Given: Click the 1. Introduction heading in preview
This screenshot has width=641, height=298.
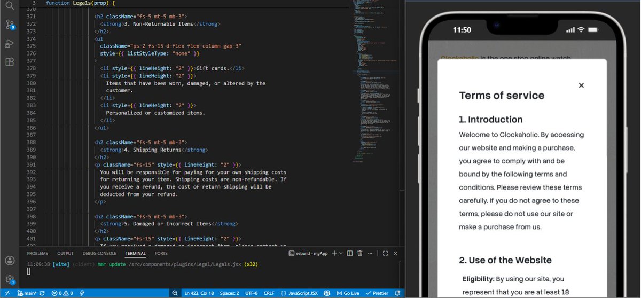Looking at the screenshot, I should pyautogui.click(x=490, y=120).
